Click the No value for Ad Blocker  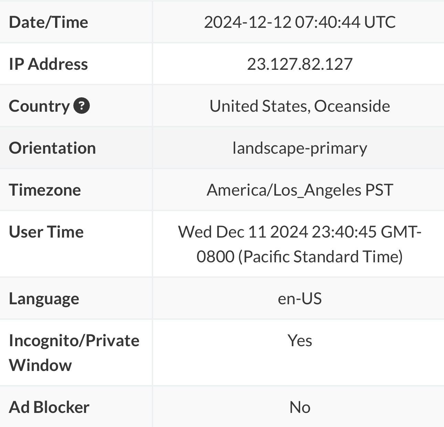(300, 407)
